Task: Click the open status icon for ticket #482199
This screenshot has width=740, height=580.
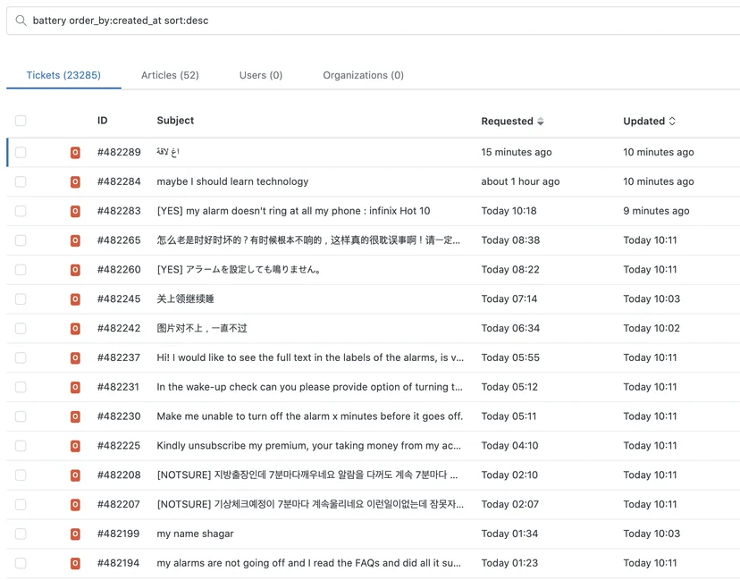Action: pyautogui.click(x=75, y=534)
